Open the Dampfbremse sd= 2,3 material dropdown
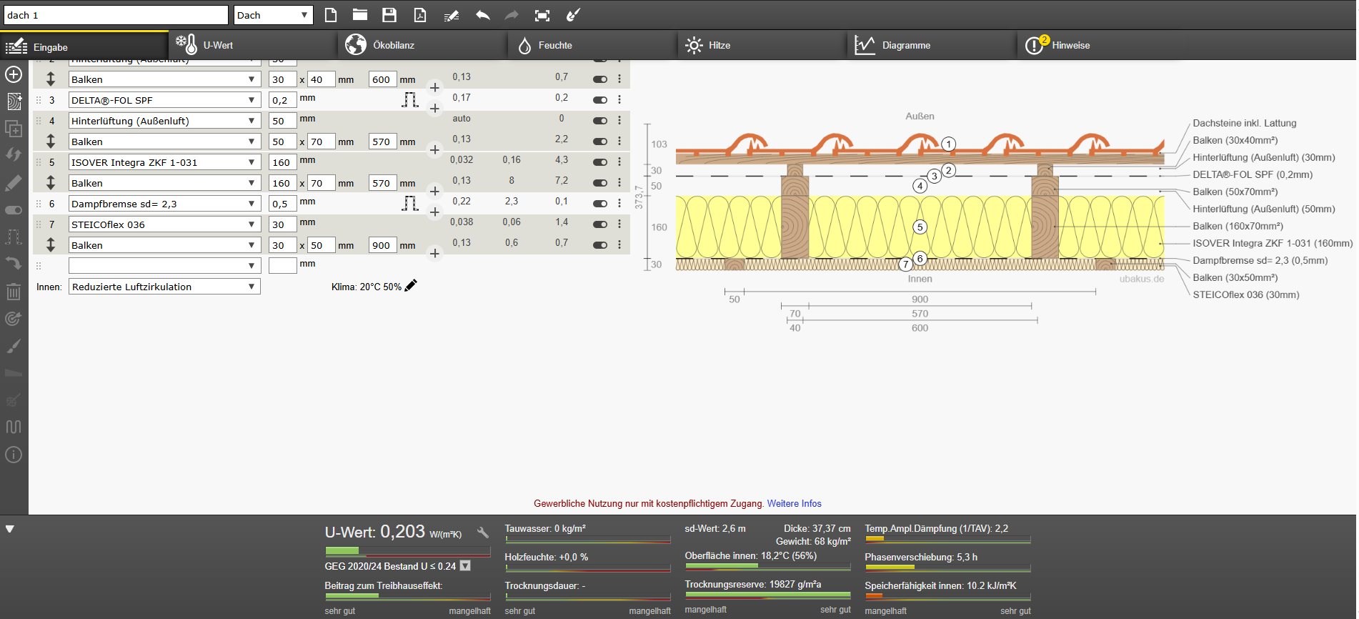Image resolution: width=1359 pixels, height=619 pixels. click(x=164, y=204)
